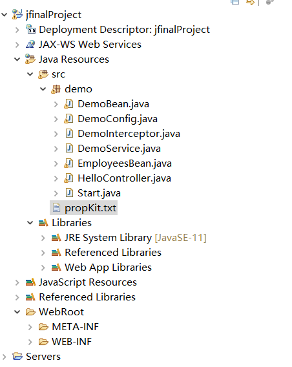Expand the HelloController.java node

tap(56, 178)
